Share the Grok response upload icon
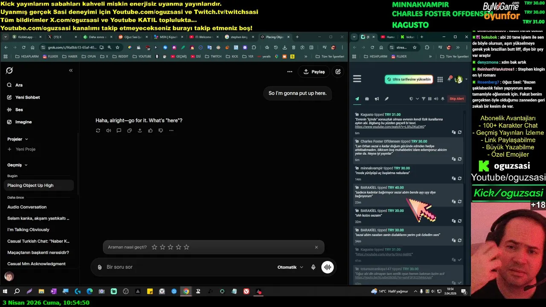The width and height of the screenshot is (546, 307). click(x=140, y=130)
